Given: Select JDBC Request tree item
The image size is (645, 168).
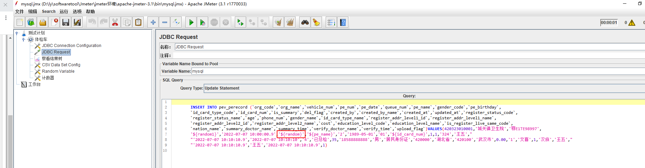Looking at the screenshot, I should (56, 52).
